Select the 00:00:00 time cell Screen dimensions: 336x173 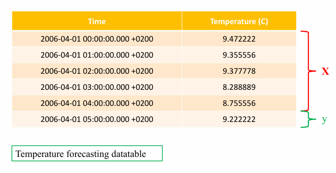coord(97,39)
